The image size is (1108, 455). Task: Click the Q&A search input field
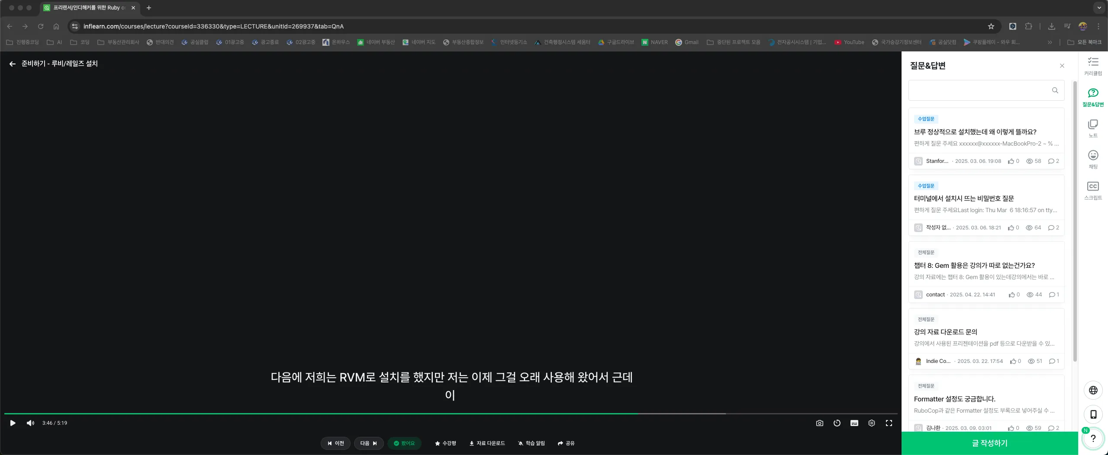(x=986, y=90)
